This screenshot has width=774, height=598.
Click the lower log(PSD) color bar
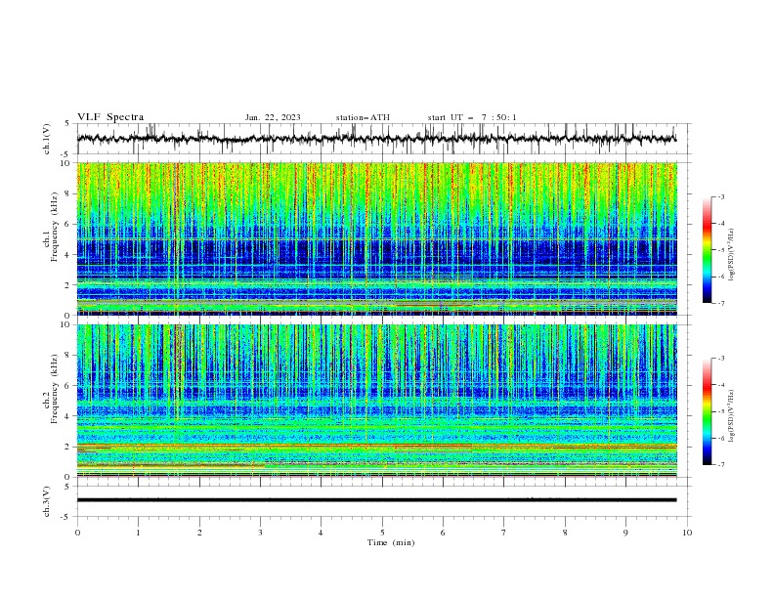[x=707, y=411]
